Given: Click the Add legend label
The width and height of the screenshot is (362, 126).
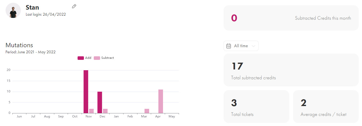Looking at the screenshot, I should [88, 58].
